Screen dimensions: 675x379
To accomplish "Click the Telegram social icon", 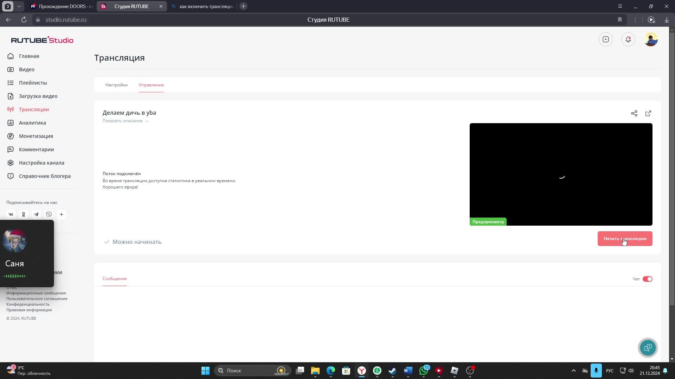I will (36, 214).
